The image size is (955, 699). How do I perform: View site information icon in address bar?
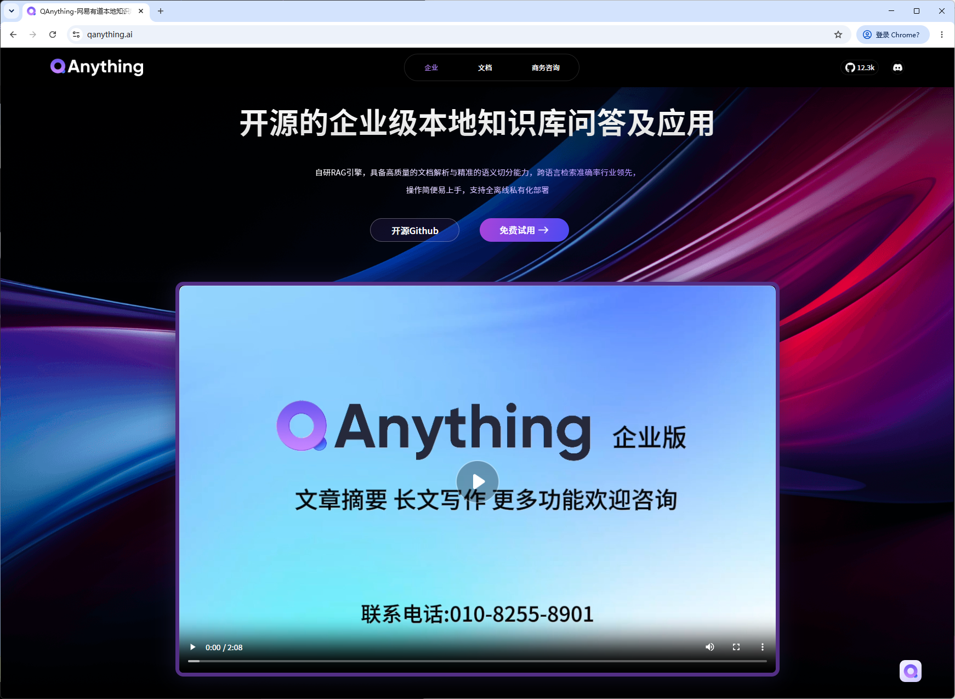(76, 35)
